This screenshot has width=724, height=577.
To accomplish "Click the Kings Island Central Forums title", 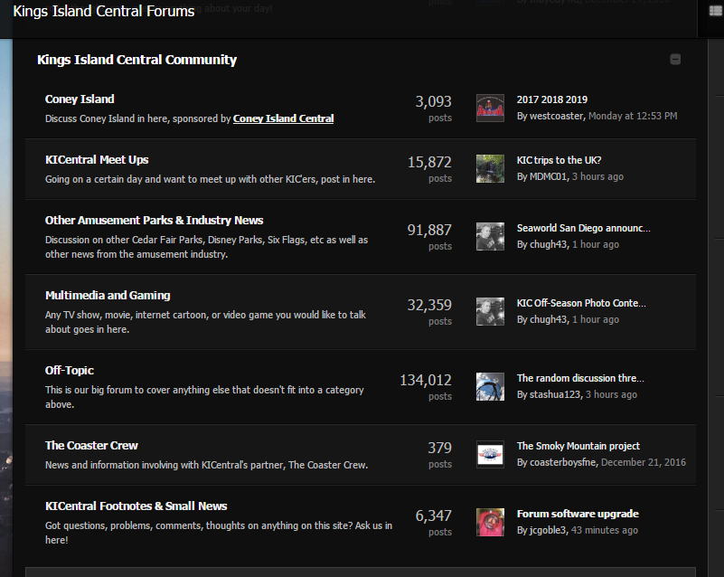I will 104,12.
